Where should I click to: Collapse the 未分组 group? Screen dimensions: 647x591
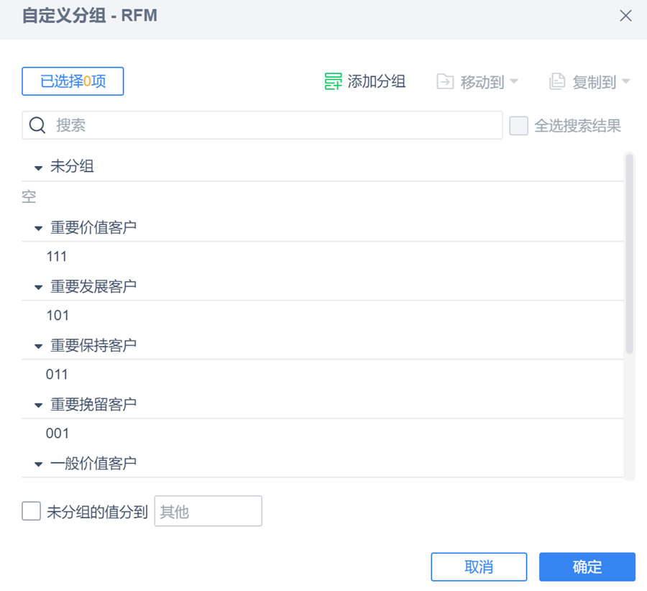[39, 168]
